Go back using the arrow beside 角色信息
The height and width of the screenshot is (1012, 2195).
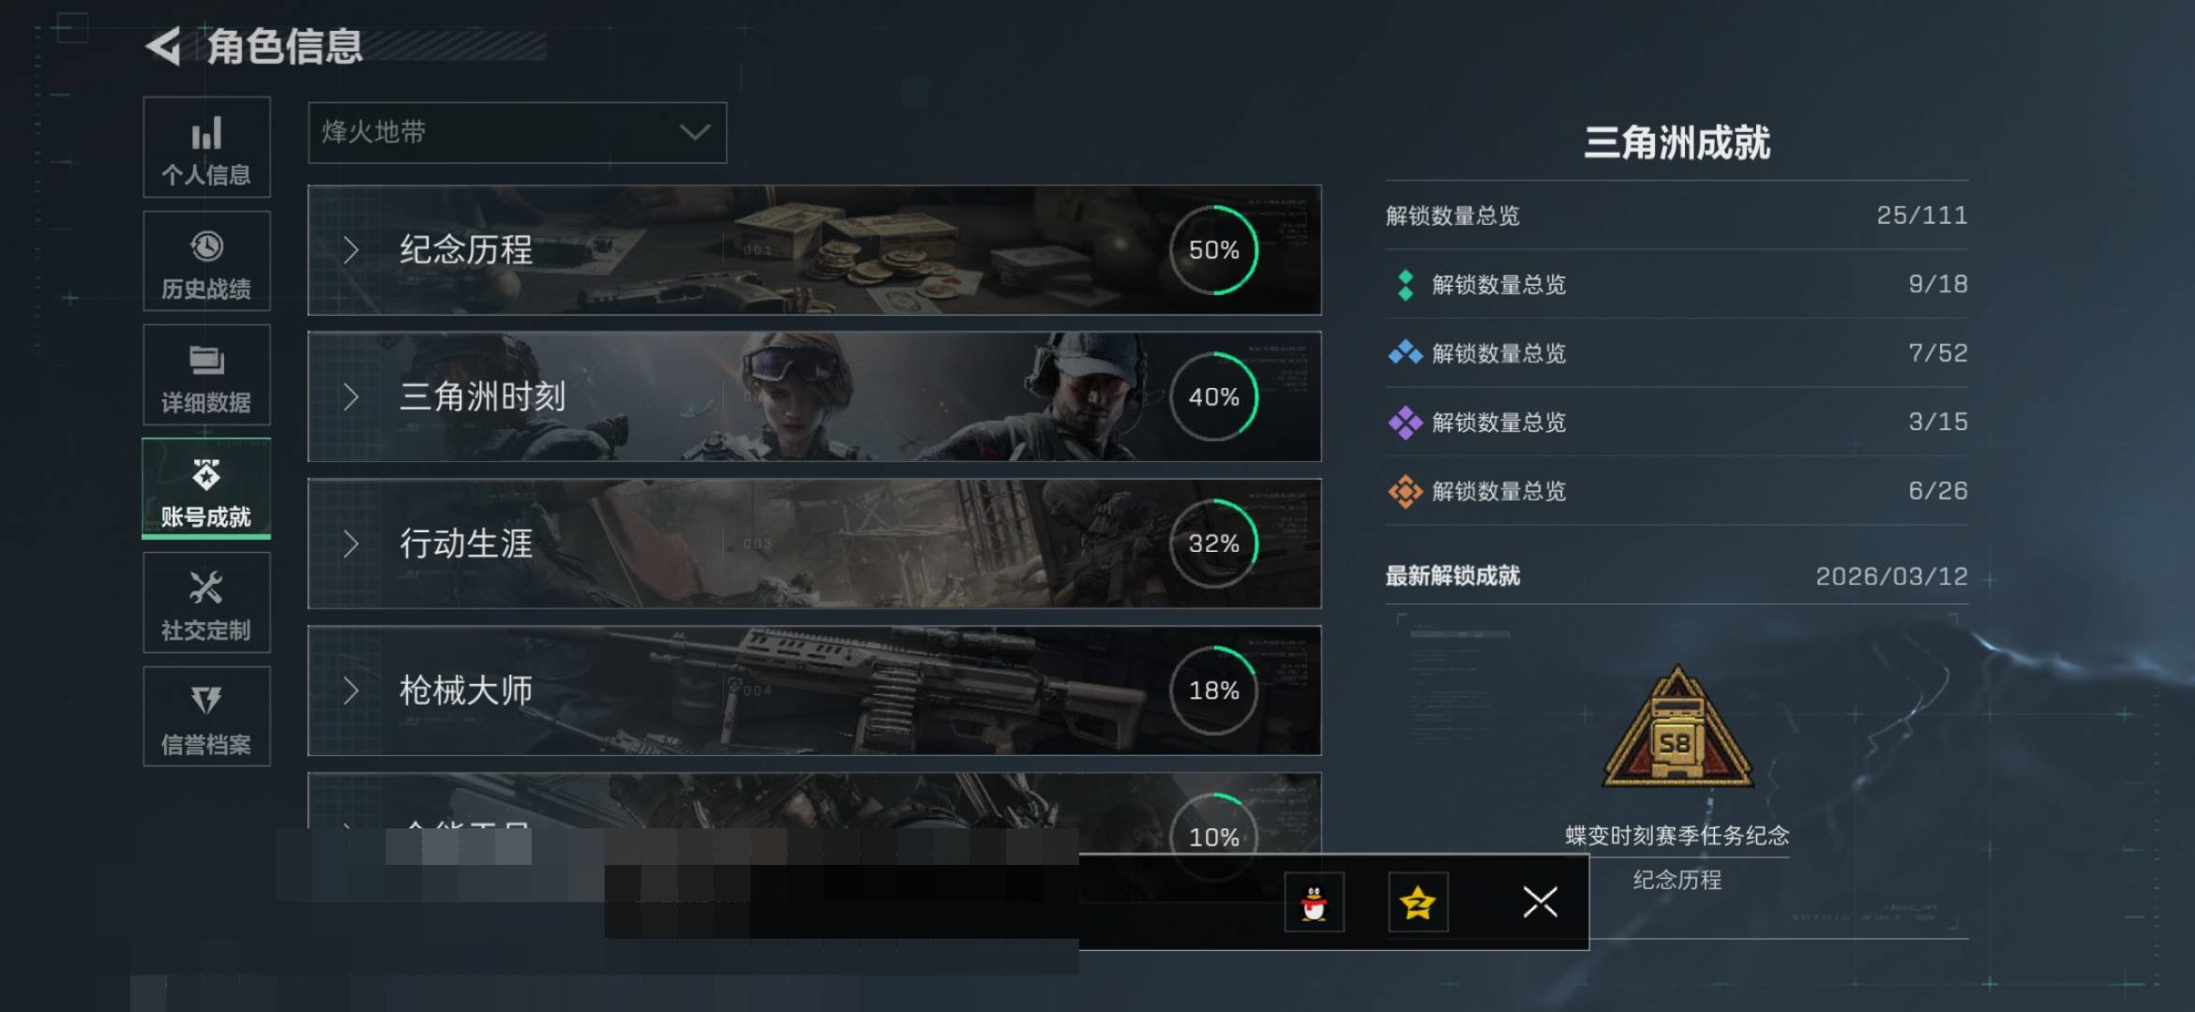(165, 46)
